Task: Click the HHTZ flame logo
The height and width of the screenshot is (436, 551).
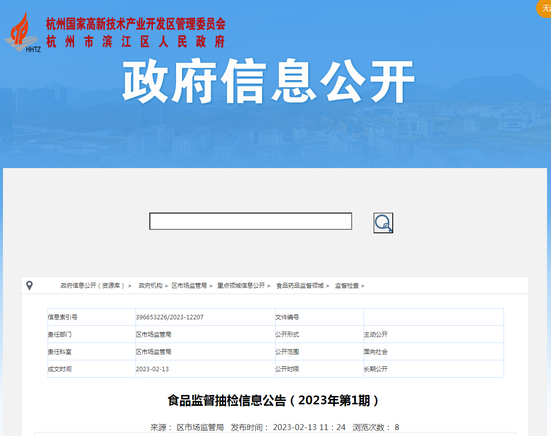Action: [x=23, y=33]
